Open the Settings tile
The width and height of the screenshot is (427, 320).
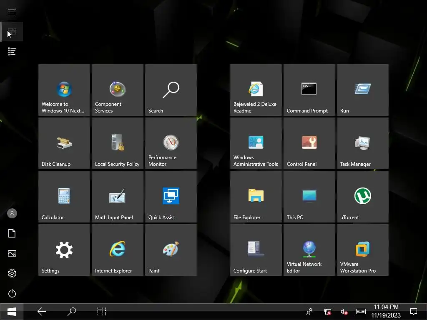pos(64,250)
